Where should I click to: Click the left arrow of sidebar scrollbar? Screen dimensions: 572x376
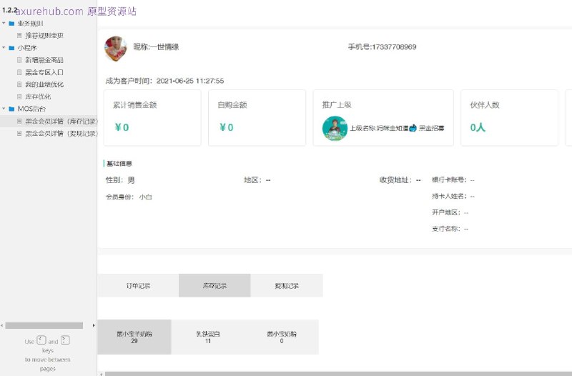coord(2,325)
